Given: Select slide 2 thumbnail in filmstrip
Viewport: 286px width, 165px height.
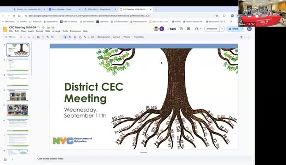Looking at the screenshot, I should point(17,65).
